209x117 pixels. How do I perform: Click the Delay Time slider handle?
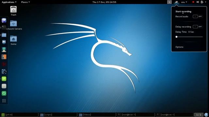point(176,37)
